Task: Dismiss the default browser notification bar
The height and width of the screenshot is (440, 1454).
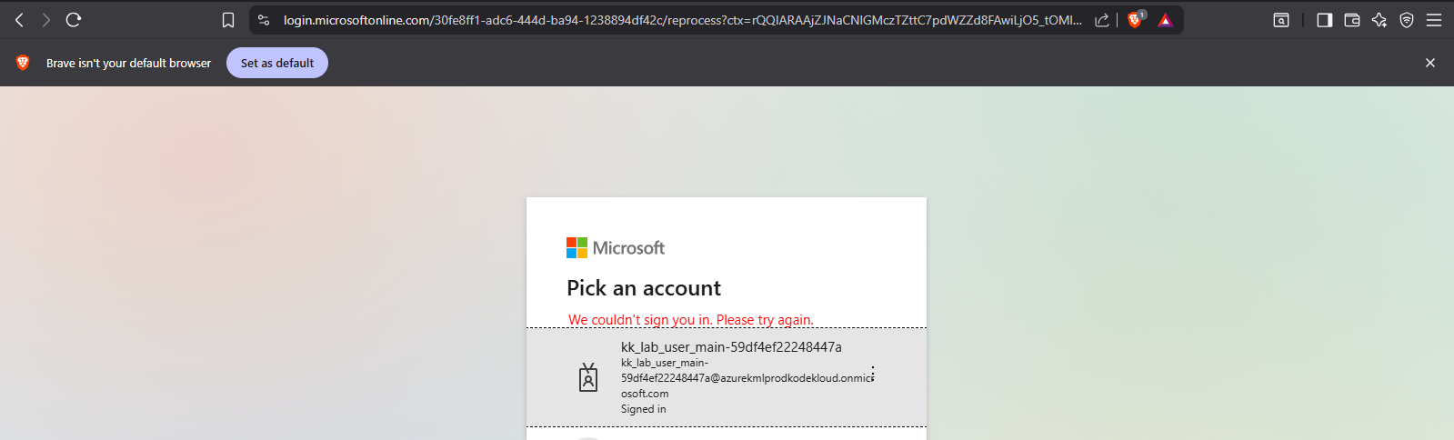Action: [x=1430, y=63]
